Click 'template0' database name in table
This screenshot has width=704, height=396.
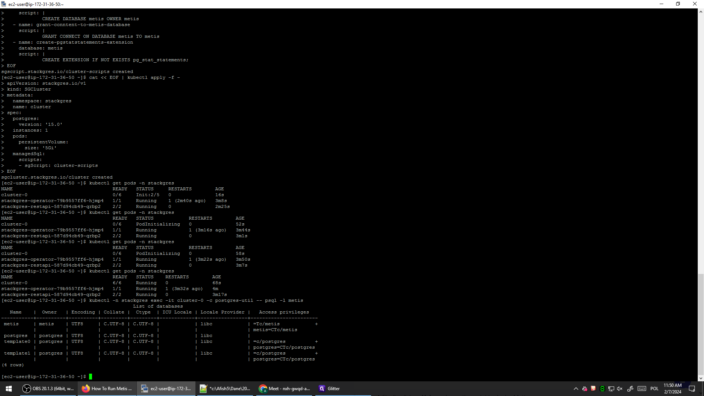17,341
